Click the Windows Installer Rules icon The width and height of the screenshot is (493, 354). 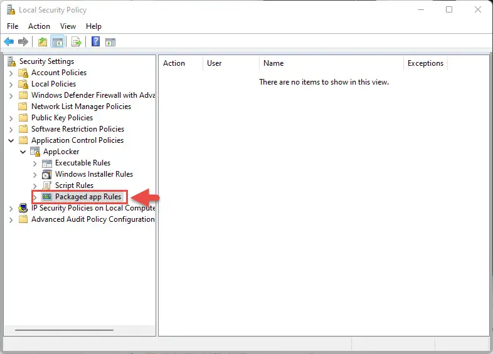point(47,174)
